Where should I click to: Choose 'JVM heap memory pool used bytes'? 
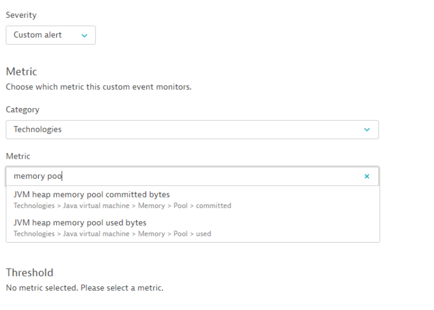point(80,223)
